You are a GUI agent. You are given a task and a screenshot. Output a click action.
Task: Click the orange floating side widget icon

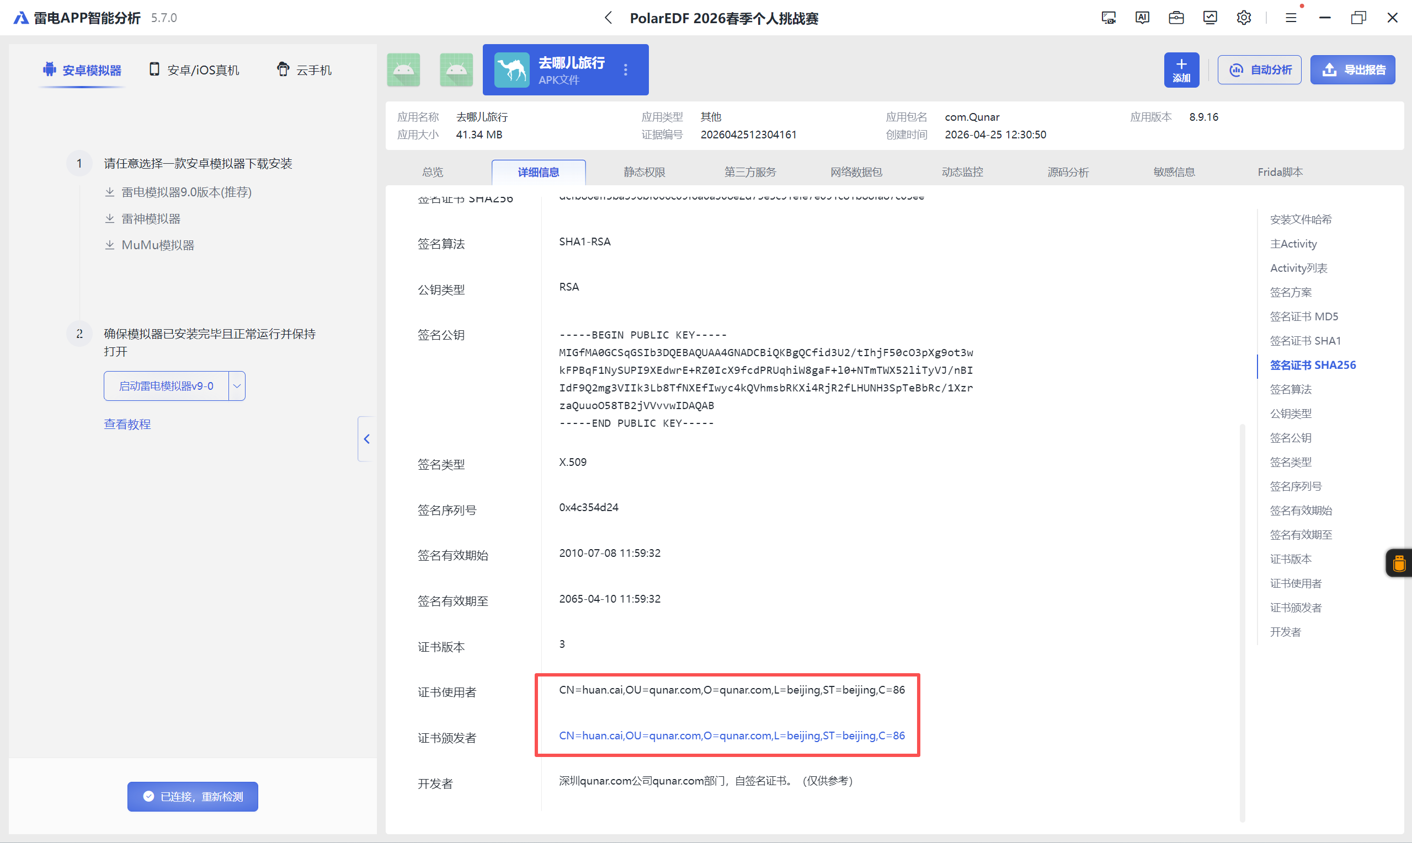pos(1399,563)
